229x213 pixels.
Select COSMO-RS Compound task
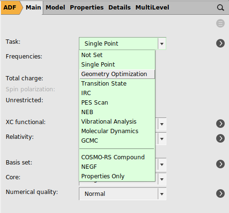117,157
